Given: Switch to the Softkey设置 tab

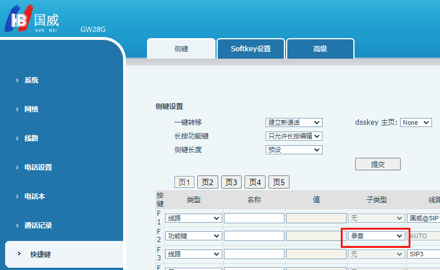Looking at the screenshot, I should click(x=251, y=49).
